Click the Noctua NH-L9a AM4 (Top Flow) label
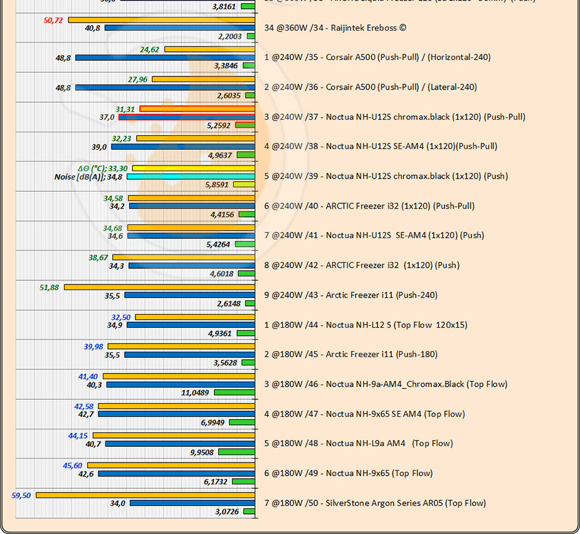580x534 pixels. [x=359, y=443]
